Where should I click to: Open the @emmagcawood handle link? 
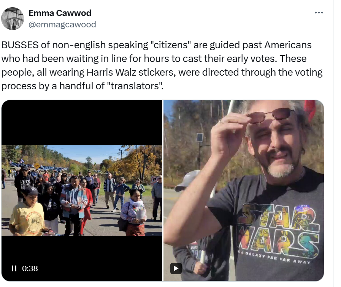pos(62,25)
